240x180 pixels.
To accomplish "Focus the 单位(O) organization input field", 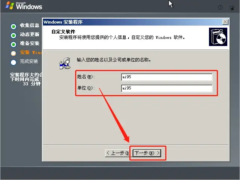I will (x=167, y=88).
